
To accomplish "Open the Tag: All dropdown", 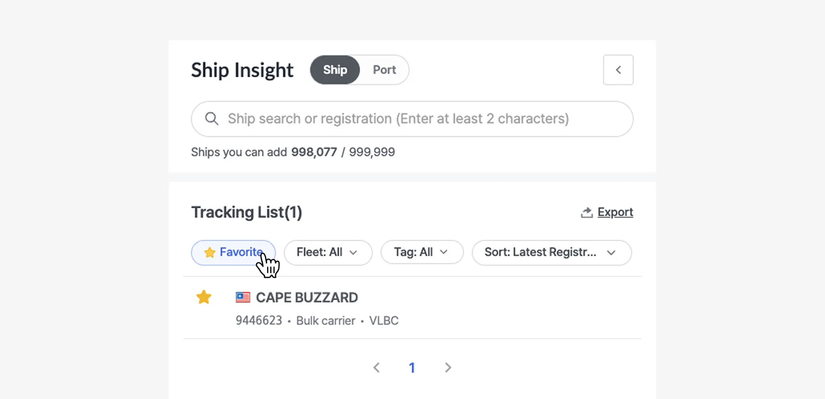I will (422, 253).
